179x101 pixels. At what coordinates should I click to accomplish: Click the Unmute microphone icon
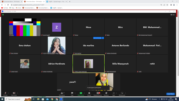click(x=5, y=93)
